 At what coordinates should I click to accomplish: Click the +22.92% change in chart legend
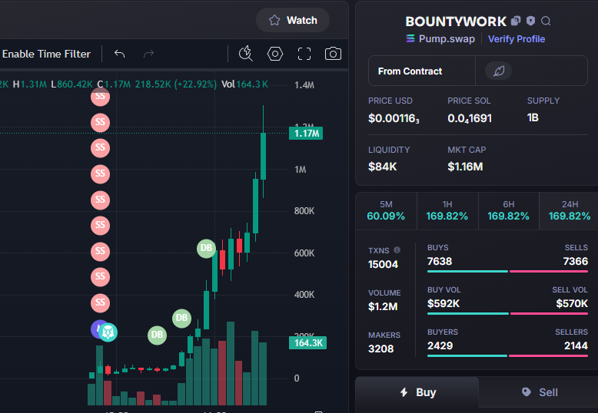[195, 84]
